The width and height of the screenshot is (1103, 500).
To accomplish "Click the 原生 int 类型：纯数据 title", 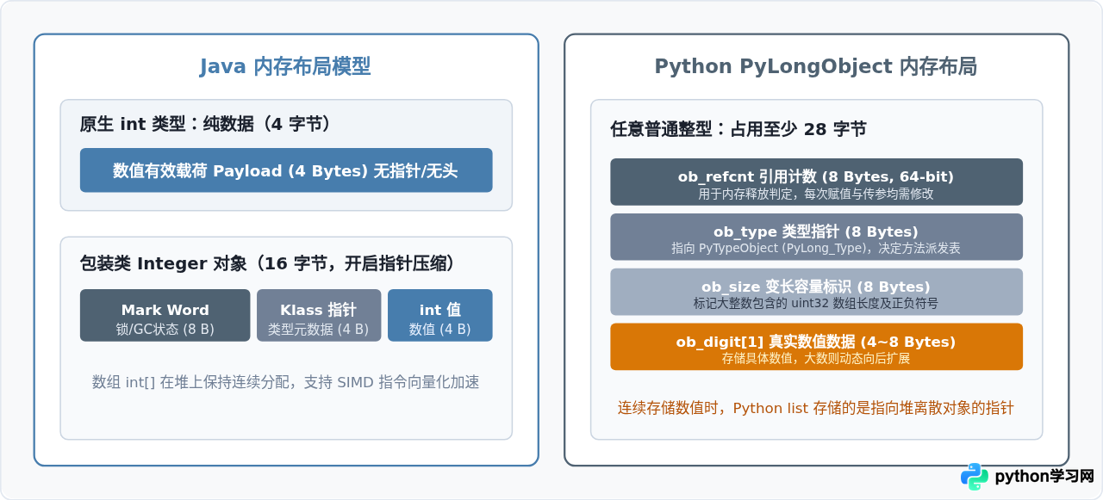I will point(205,124).
